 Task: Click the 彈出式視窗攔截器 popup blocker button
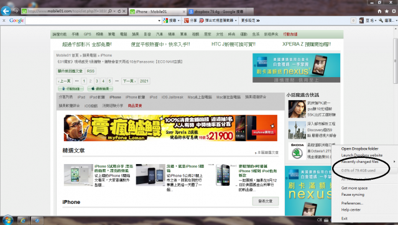pyautogui.click(x=216, y=21)
